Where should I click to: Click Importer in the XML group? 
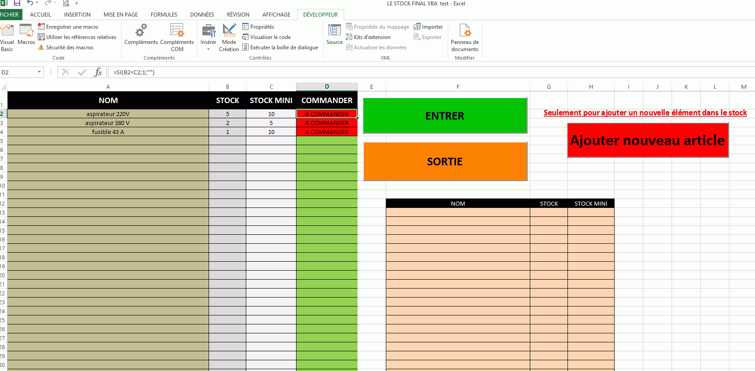point(428,27)
